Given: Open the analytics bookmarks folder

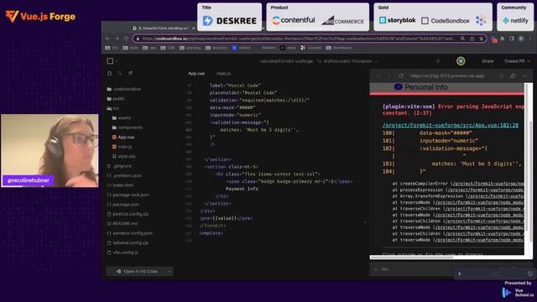Looking at the screenshot, I should [x=216, y=48].
